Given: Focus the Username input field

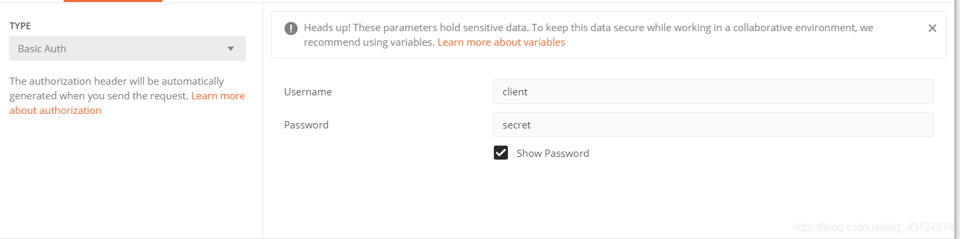Looking at the screenshot, I should coord(713,91).
